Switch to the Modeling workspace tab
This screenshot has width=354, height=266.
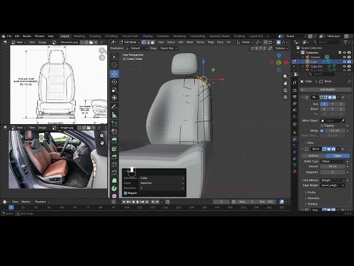coord(79,36)
